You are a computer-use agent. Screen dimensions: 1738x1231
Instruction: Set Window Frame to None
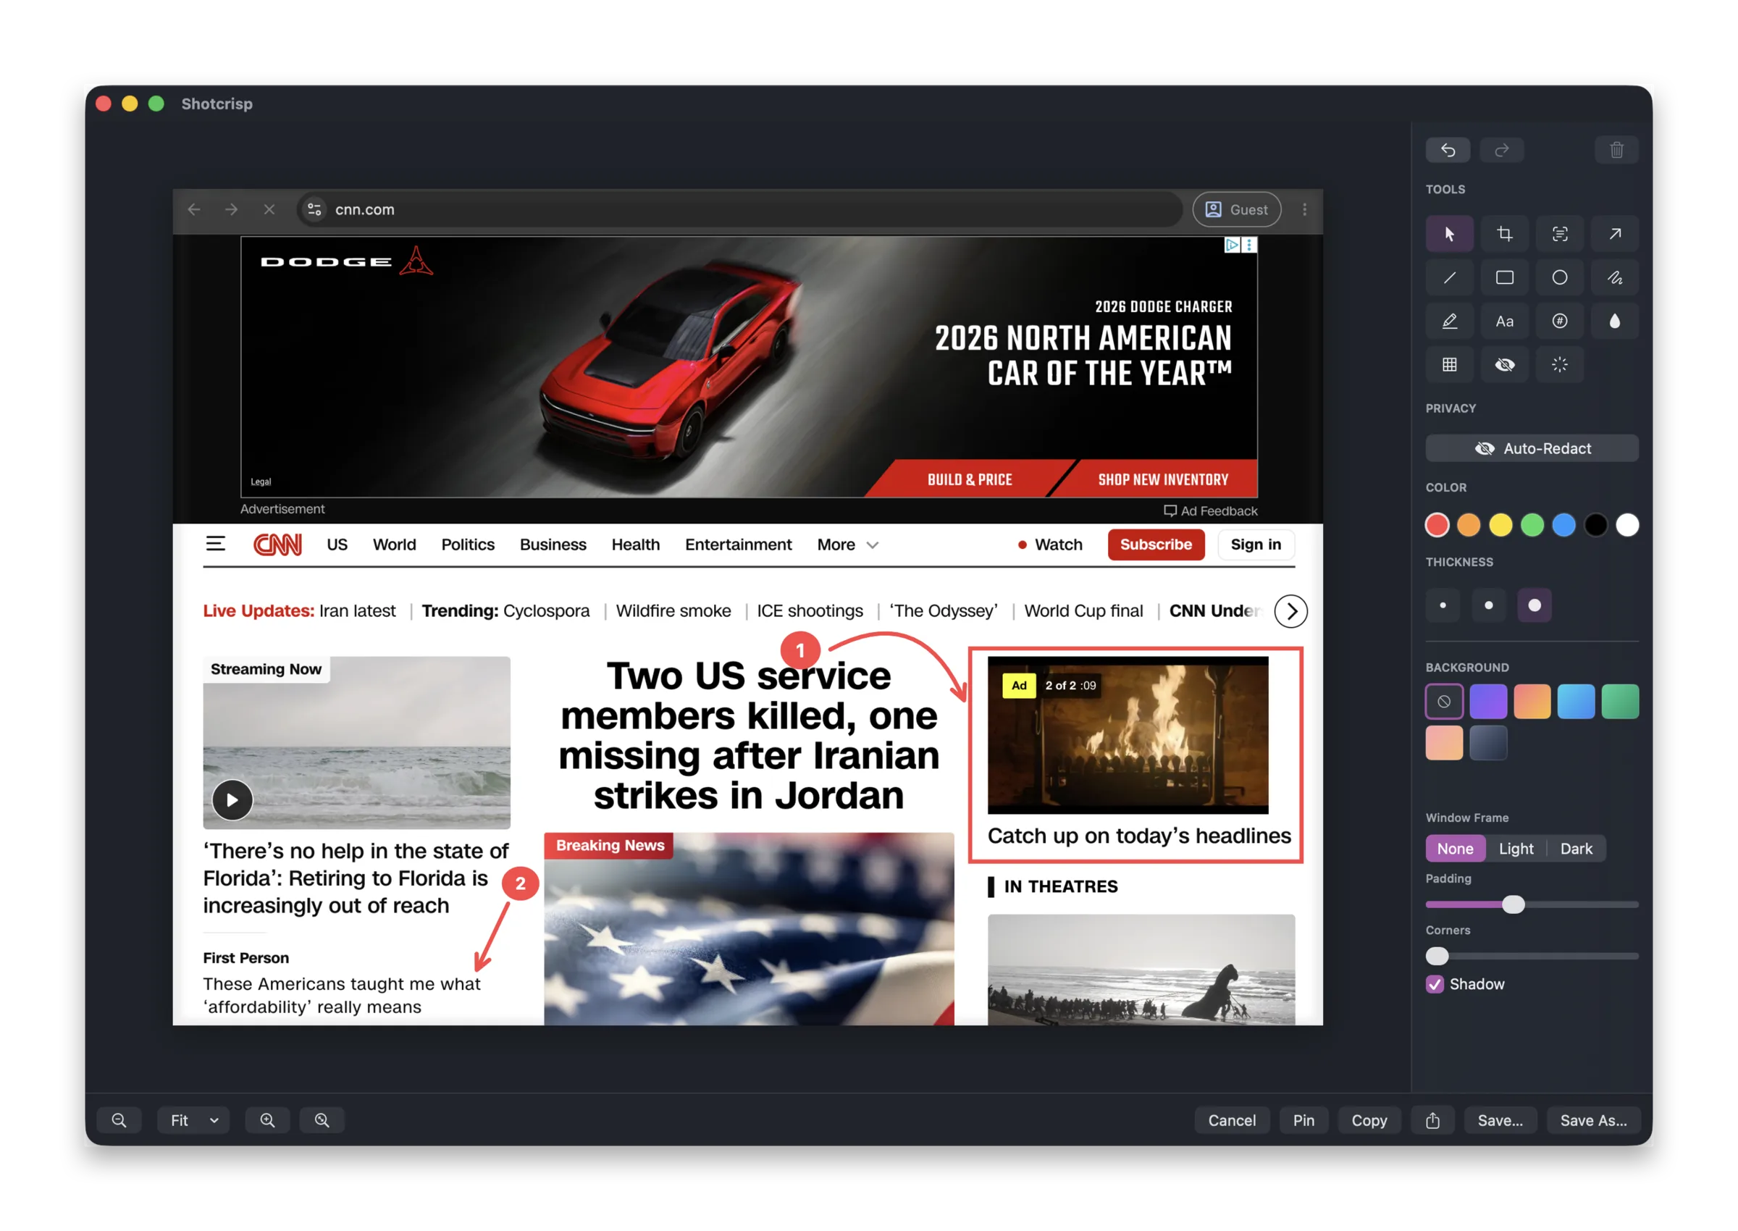tap(1455, 848)
